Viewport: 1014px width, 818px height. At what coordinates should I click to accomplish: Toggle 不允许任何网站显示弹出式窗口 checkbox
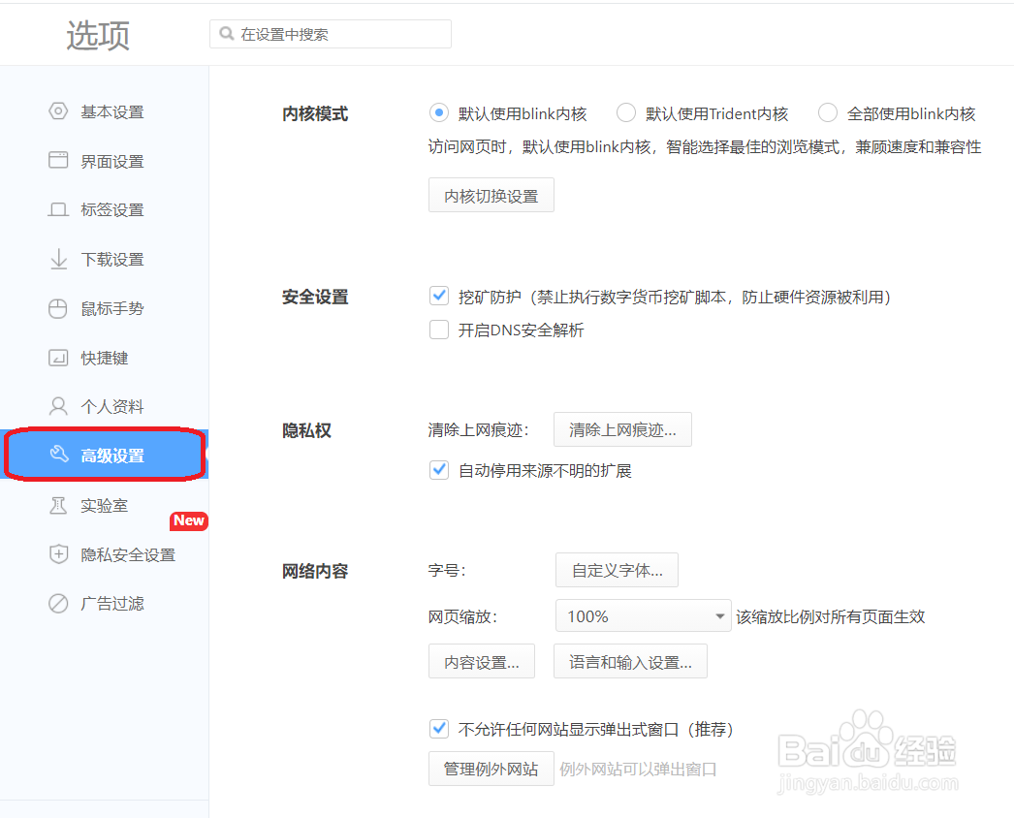click(x=439, y=729)
